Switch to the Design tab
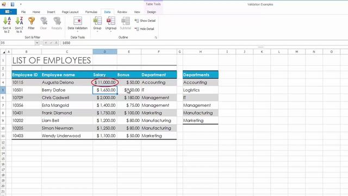348x196 pixels. point(151,12)
